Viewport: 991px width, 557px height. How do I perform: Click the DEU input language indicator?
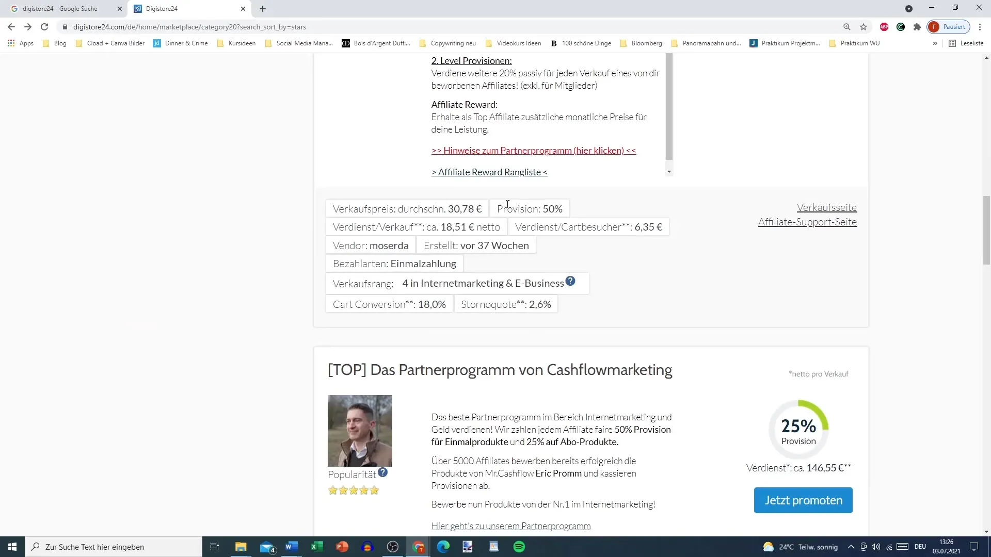tap(920, 547)
